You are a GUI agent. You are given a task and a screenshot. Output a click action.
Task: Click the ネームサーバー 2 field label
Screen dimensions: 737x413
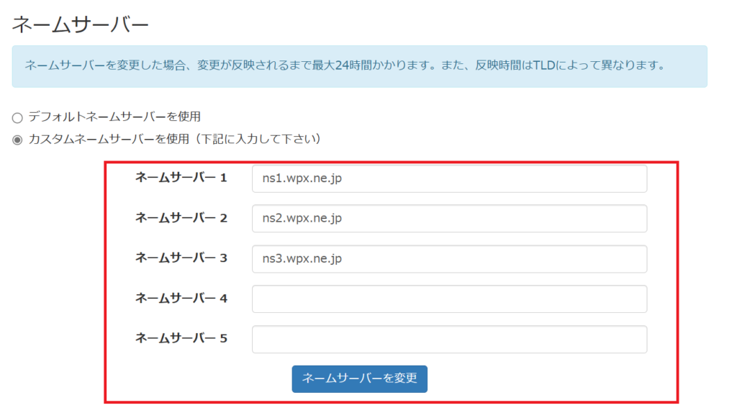(x=181, y=218)
